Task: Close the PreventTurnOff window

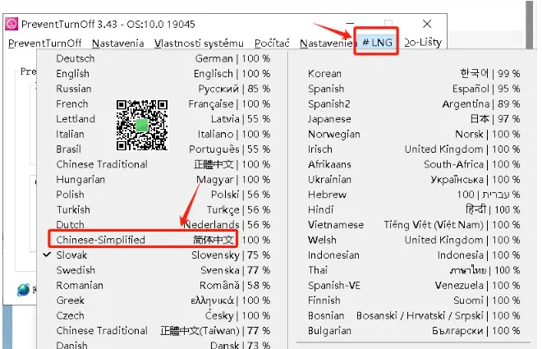Action: point(427,24)
